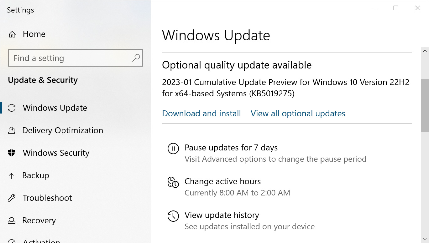The width and height of the screenshot is (429, 243).
Task: Click the Home house icon
Action: point(12,34)
